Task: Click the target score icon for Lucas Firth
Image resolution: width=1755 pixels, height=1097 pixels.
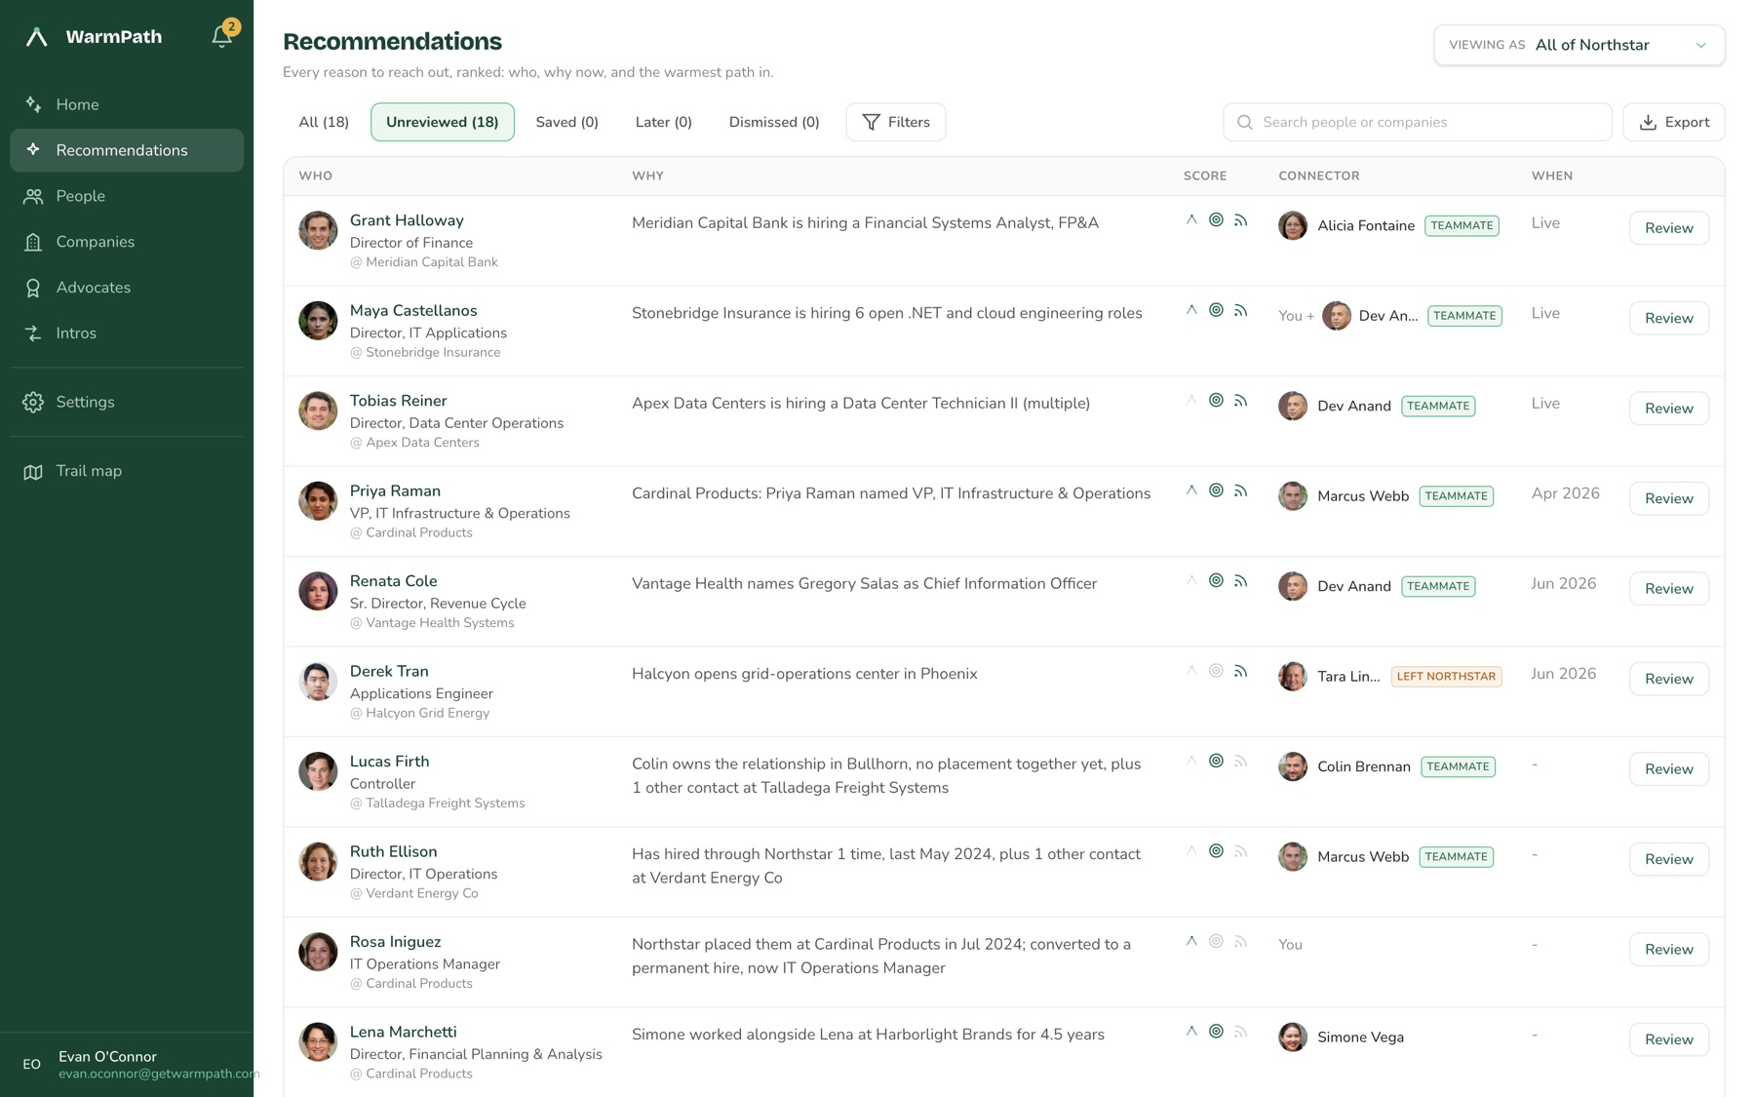Action: click(1216, 762)
